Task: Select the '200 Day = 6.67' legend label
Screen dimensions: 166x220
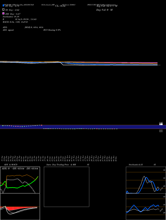Action: pos(13,14)
